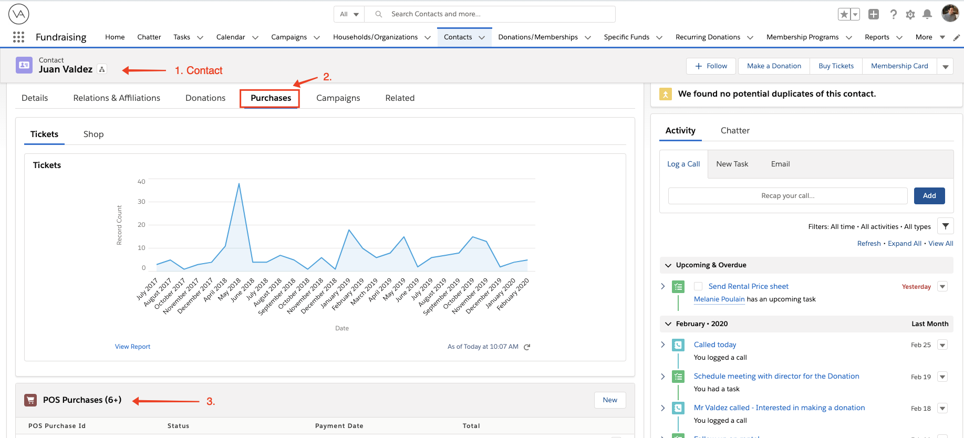Collapse the Upcoming & Overdue section
Screen dimensions: 964x438
point(668,265)
